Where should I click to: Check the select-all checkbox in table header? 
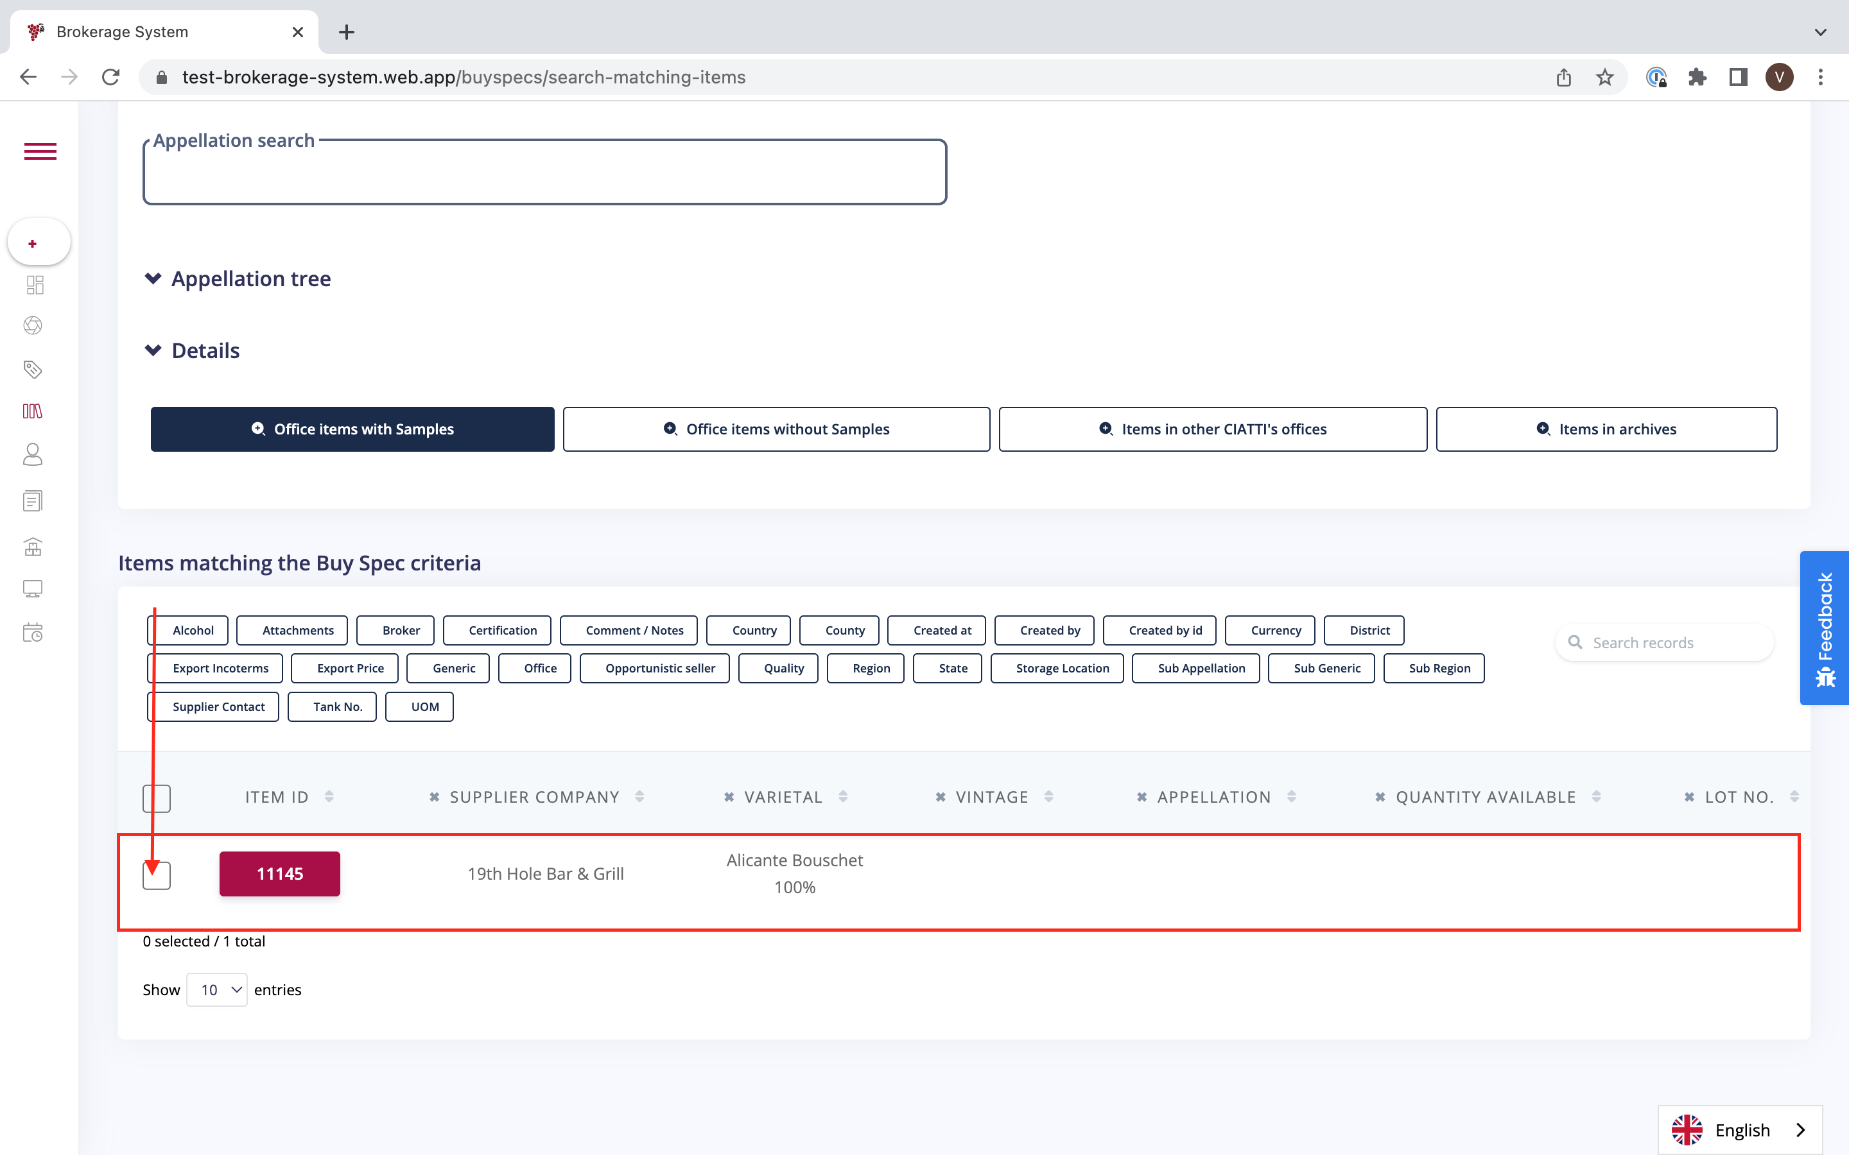coord(157,798)
